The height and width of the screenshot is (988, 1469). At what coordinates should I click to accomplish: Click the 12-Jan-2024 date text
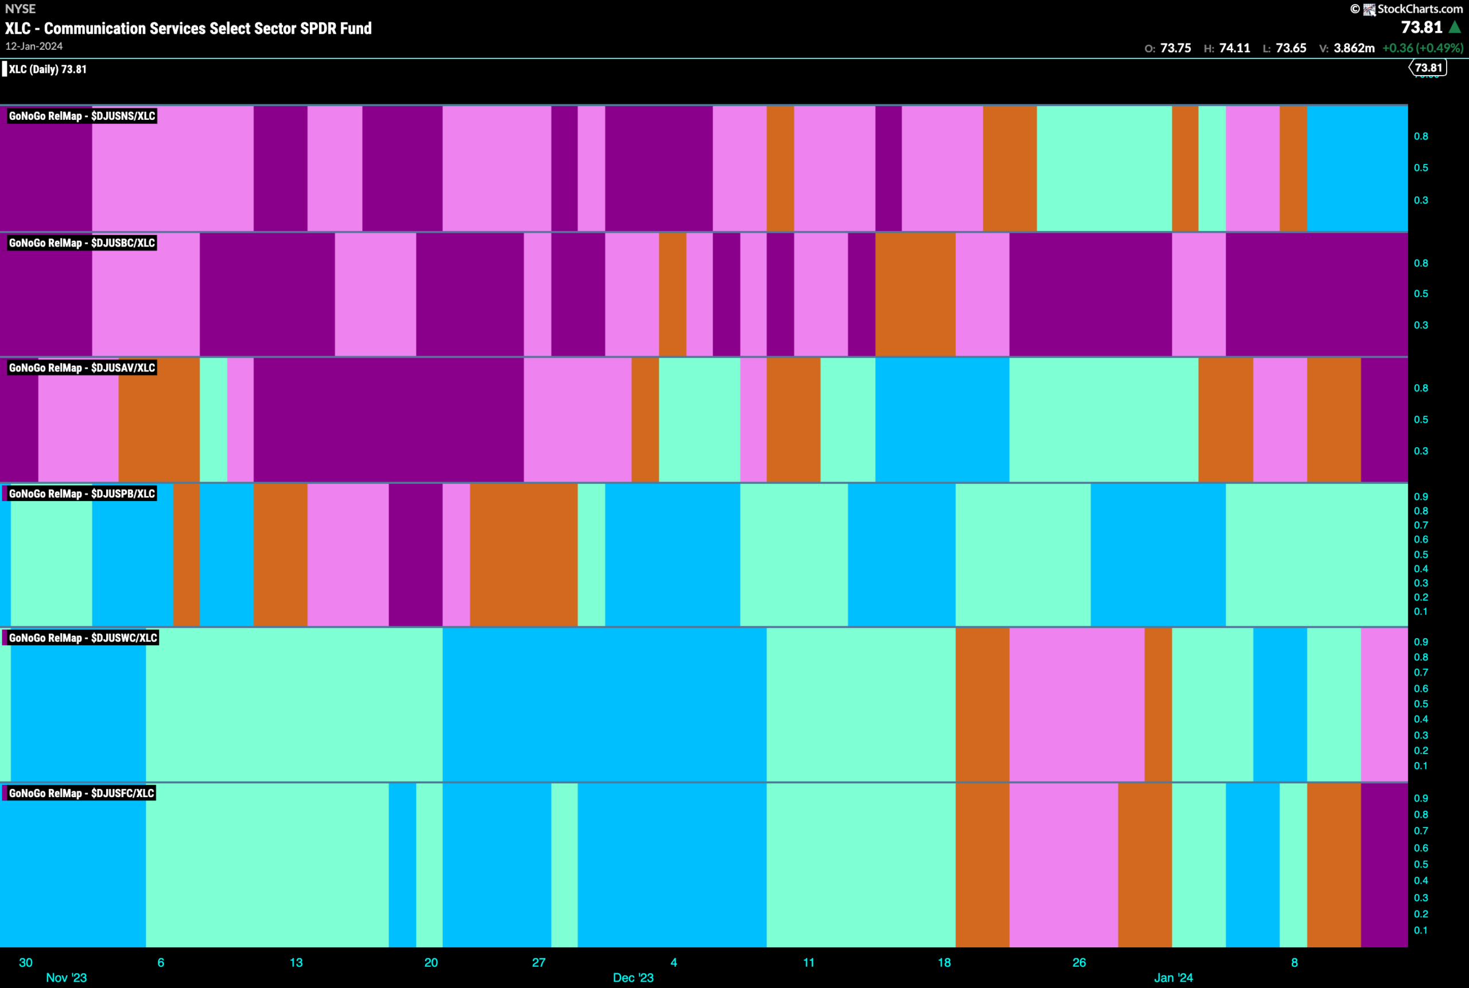click(x=34, y=46)
